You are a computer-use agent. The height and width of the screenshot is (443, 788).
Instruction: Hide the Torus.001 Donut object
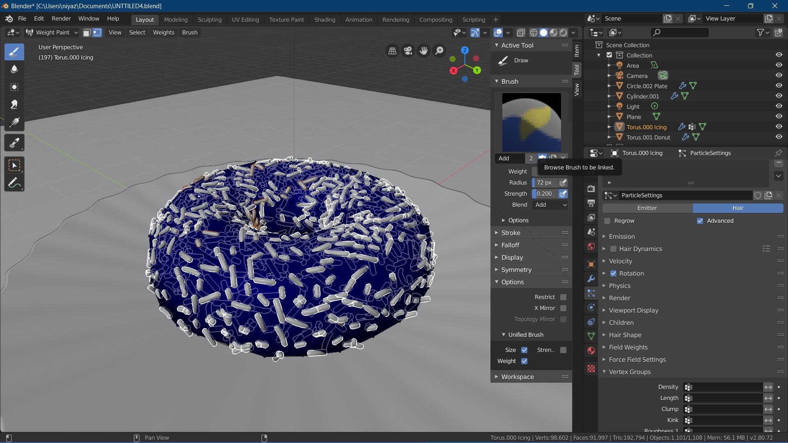779,137
